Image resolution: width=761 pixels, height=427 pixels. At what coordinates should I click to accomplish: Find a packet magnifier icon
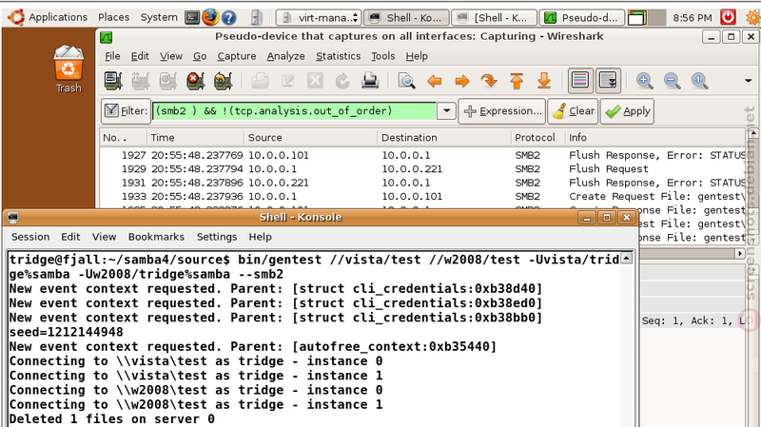406,81
